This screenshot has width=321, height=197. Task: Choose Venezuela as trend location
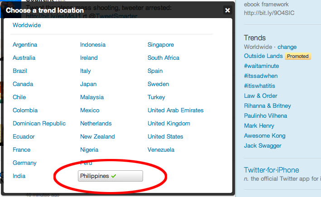coord(161,150)
